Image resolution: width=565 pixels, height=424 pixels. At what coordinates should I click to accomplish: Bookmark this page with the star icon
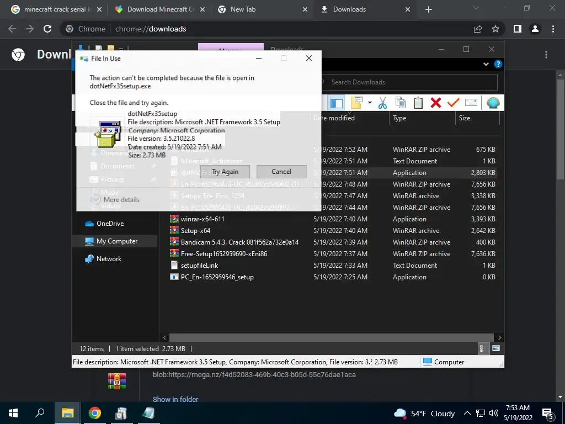click(495, 29)
